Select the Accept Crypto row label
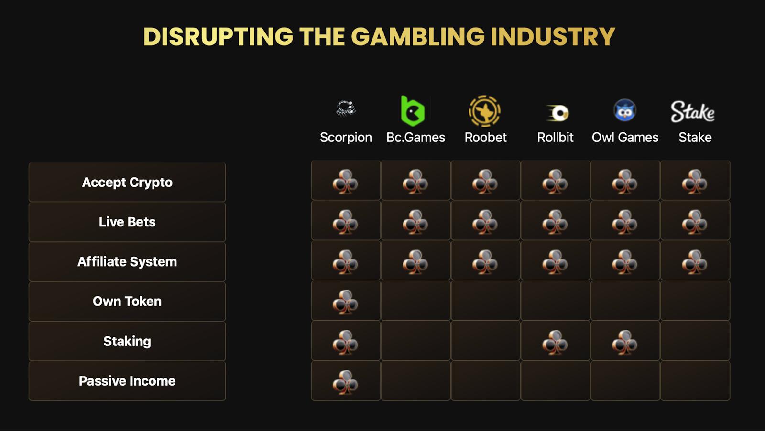This screenshot has height=431, width=765. (x=127, y=182)
